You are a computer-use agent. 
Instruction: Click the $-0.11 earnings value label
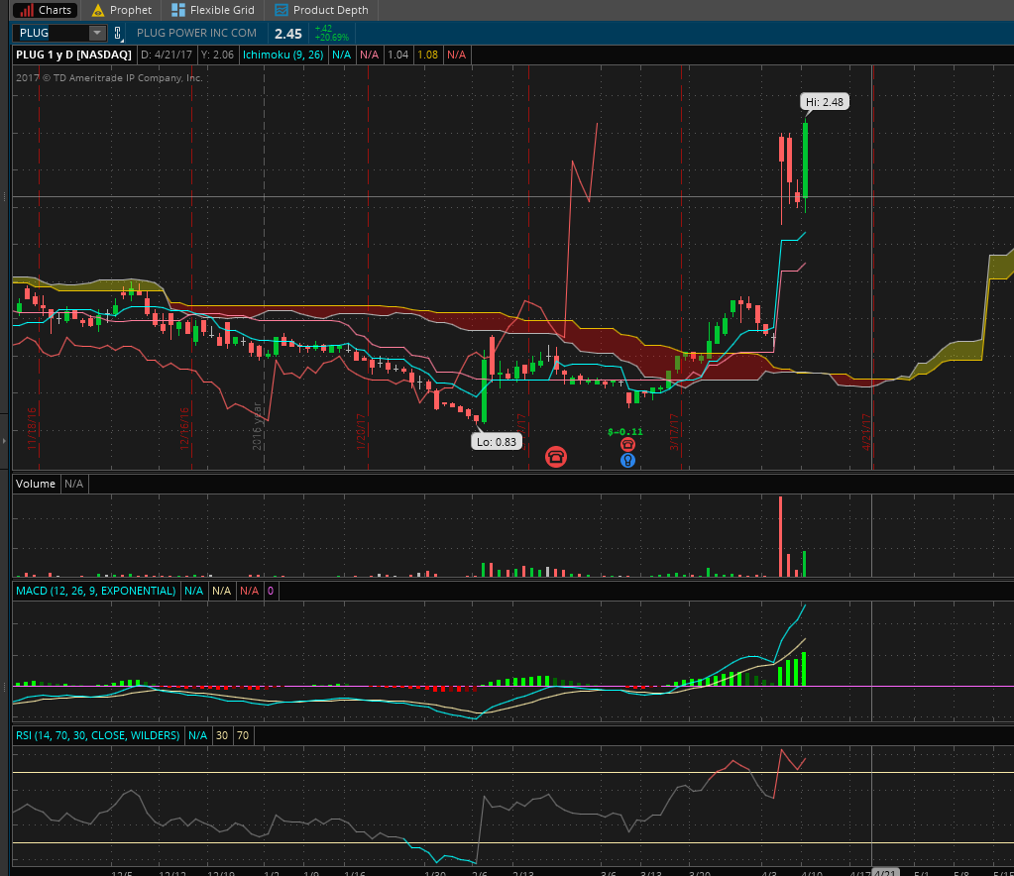(624, 431)
